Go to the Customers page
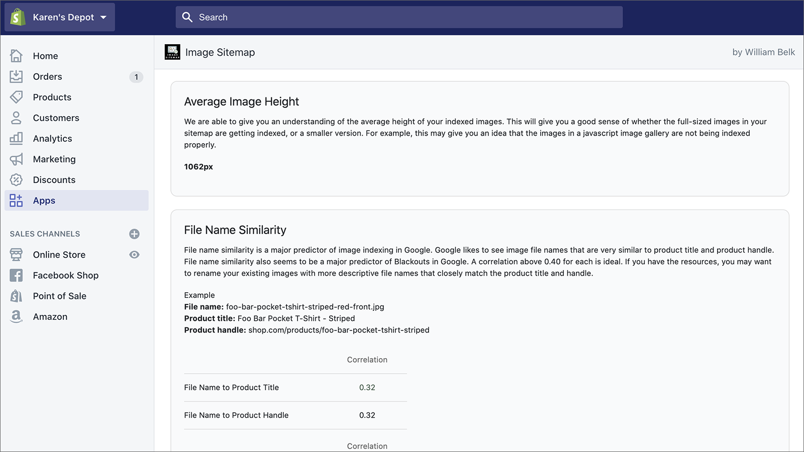Screen dimensions: 804x452 pyautogui.click(x=56, y=118)
